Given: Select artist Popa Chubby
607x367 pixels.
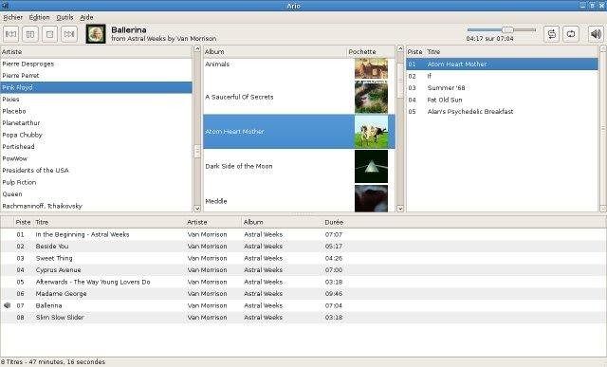Looking at the screenshot, I should point(96,135).
